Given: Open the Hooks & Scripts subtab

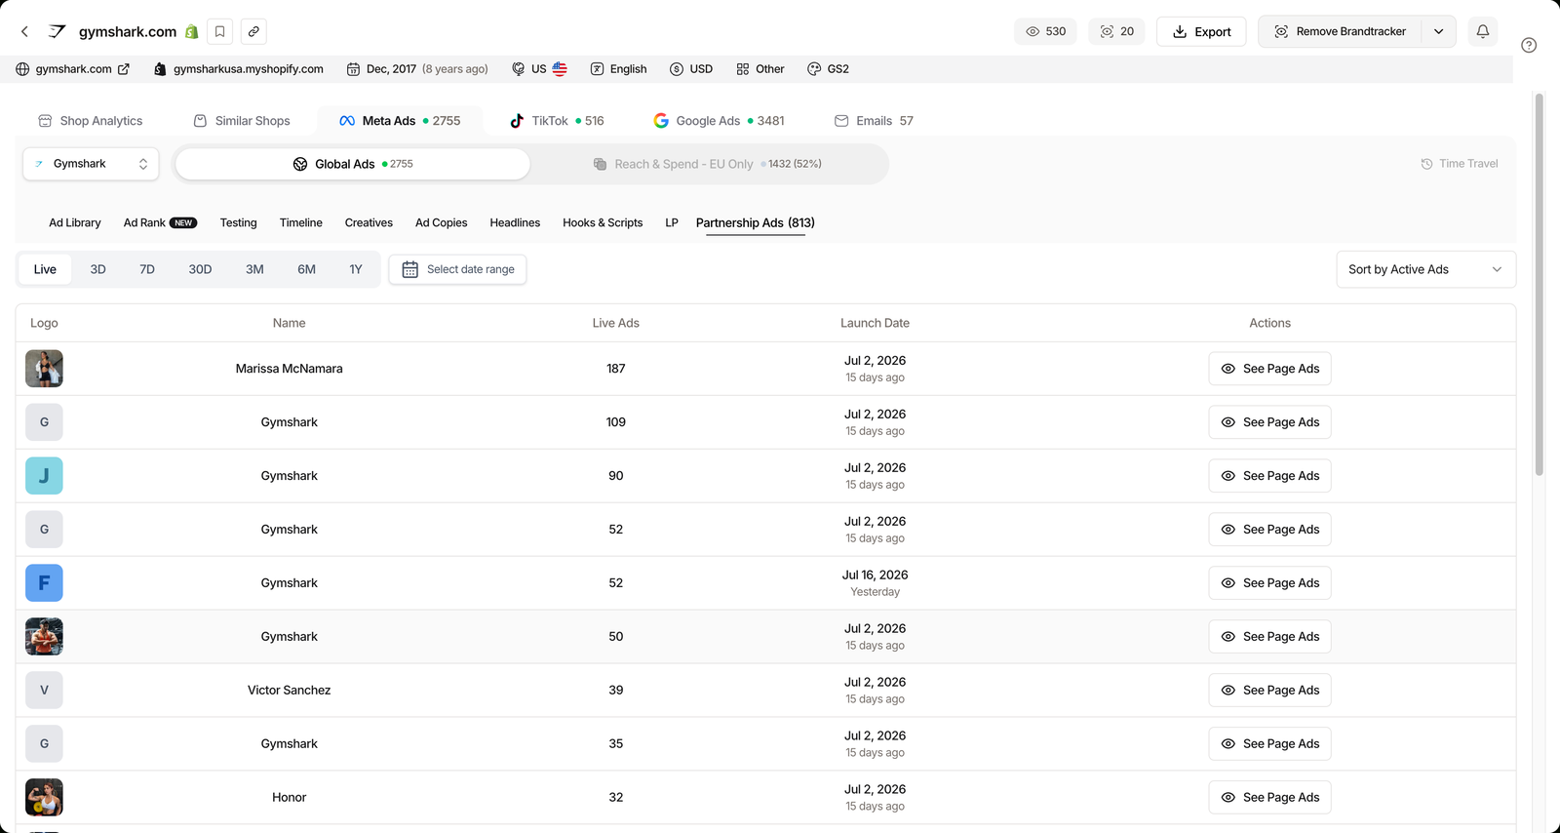Looking at the screenshot, I should tap(603, 222).
